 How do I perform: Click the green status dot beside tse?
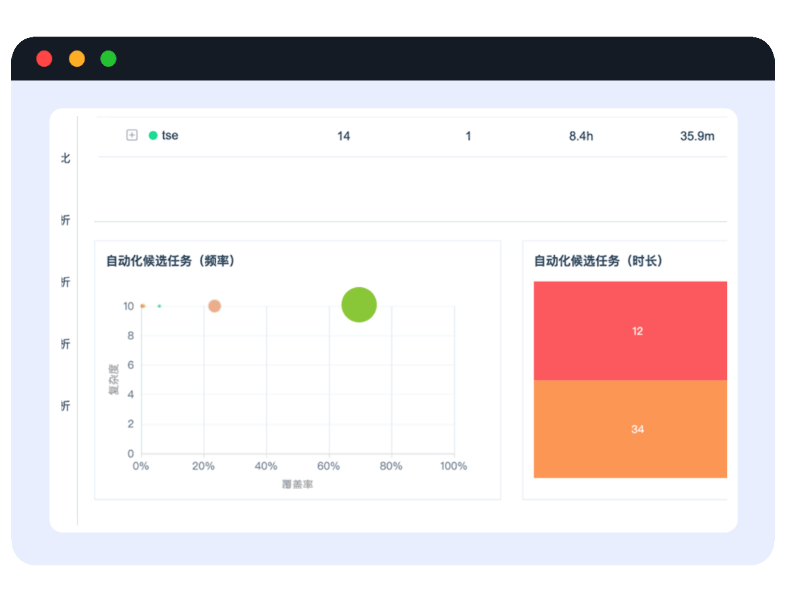click(153, 135)
